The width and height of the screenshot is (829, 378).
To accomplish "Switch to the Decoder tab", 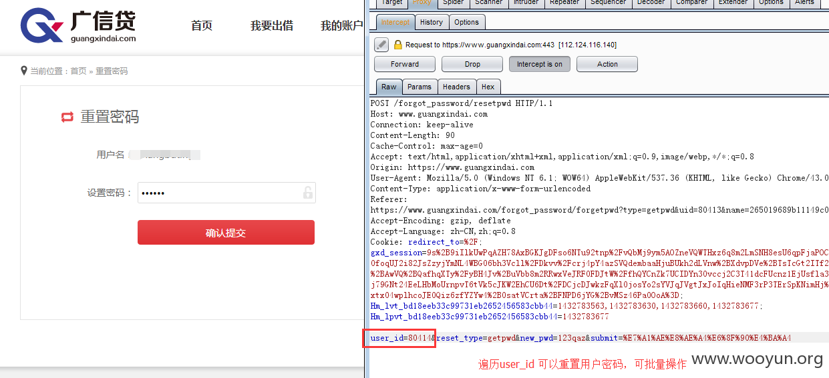I will coord(651,3).
